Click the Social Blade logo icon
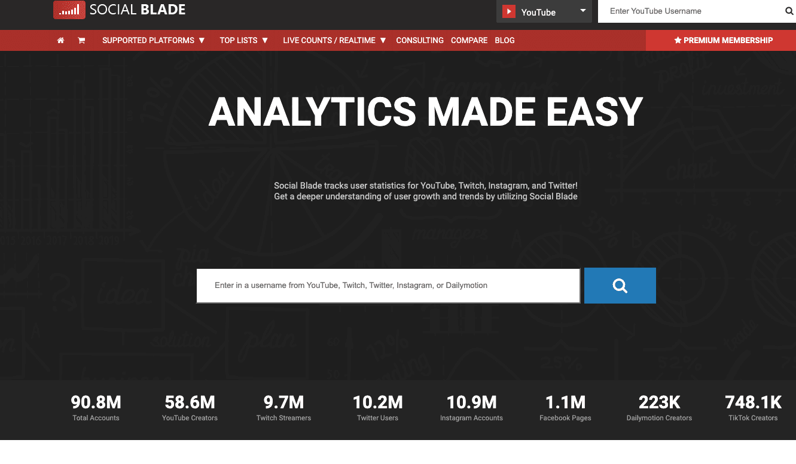Screen dimensions: 796x464 69,10
